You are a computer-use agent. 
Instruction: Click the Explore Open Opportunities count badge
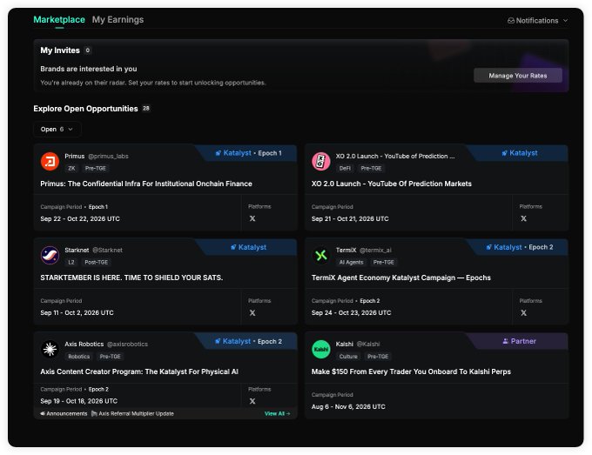(x=146, y=108)
